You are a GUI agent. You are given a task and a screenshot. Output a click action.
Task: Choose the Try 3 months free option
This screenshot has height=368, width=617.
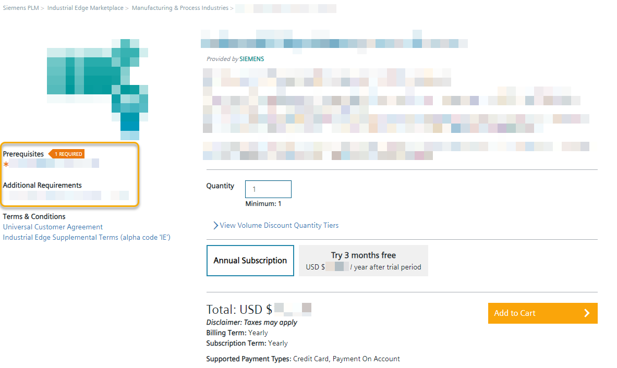pos(363,261)
